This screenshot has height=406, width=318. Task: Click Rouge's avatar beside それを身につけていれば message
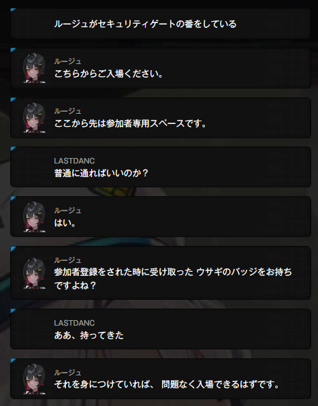(x=35, y=379)
